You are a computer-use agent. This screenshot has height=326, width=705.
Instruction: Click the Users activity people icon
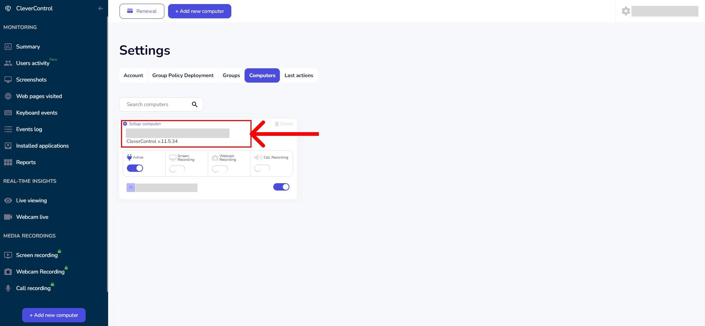(8, 63)
